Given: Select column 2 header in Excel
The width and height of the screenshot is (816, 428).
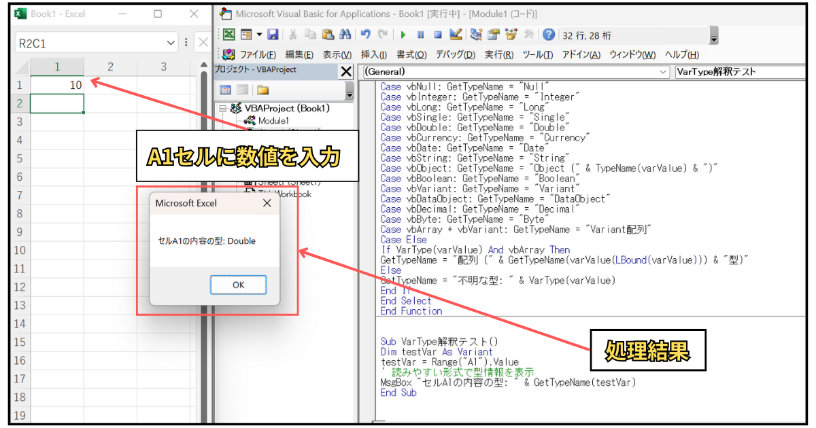Looking at the screenshot, I should (x=110, y=67).
